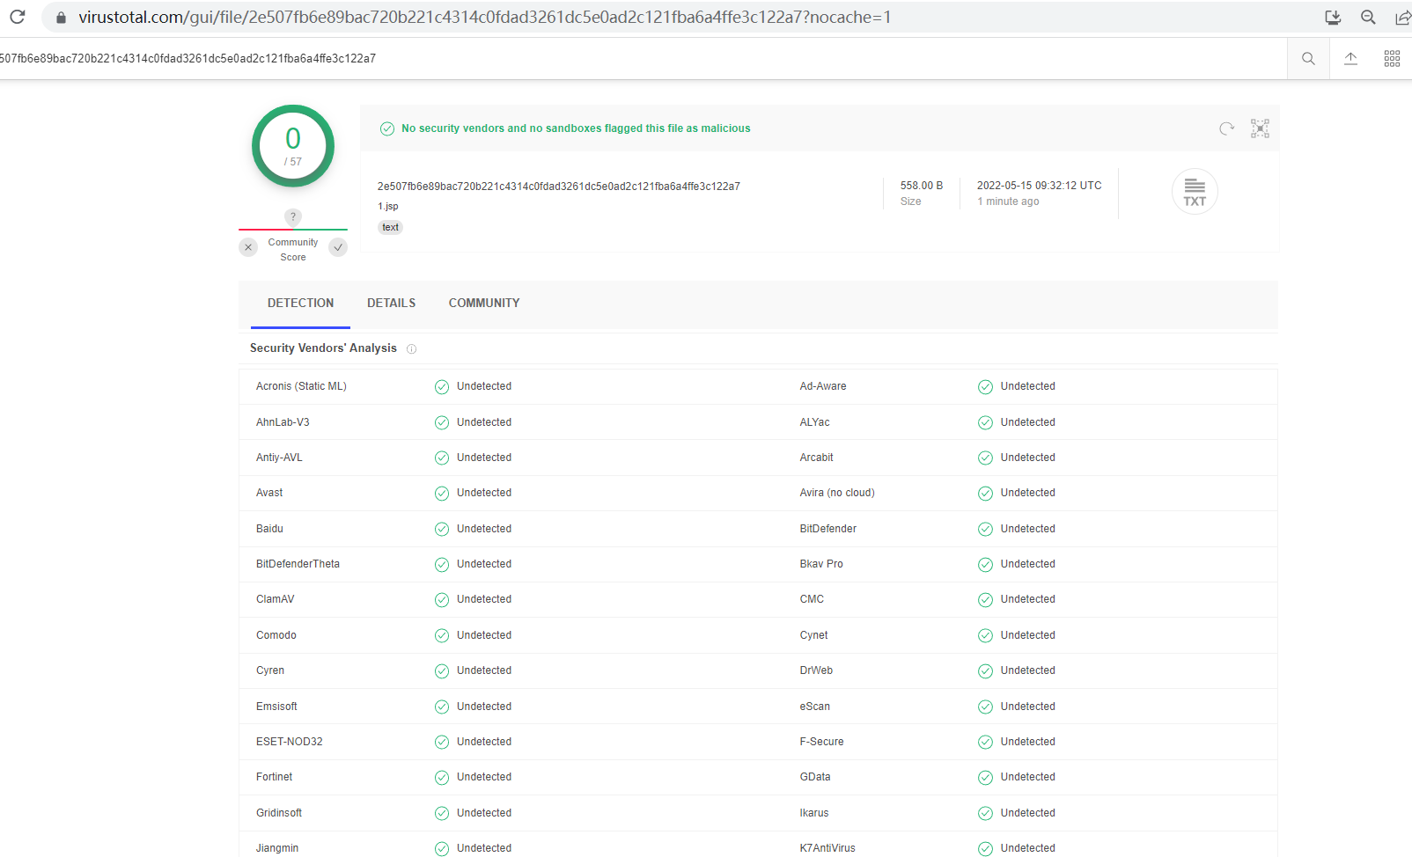The image size is (1412, 857).
Task: Click the check icon in Ad-Aware row
Action: pos(986,387)
